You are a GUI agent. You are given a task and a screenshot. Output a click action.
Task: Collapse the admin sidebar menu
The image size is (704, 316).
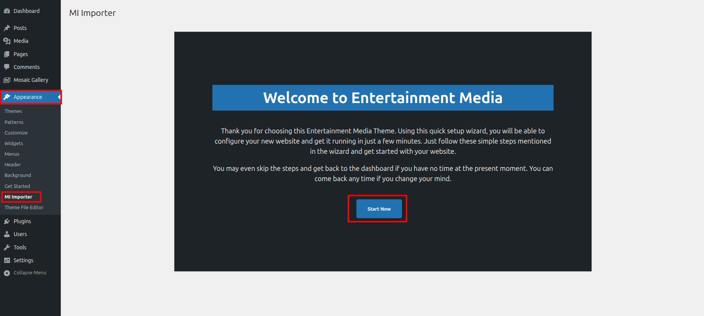coord(25,273)
